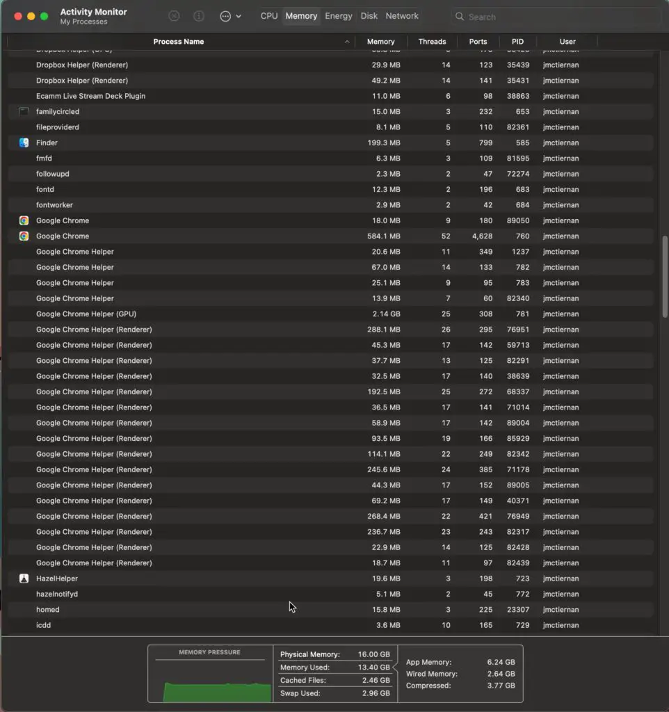The height and width of the screenshot is (712, 669).
Task: Switch to the Disk tab
Action: pyautogui.click(x=369, y=16)
